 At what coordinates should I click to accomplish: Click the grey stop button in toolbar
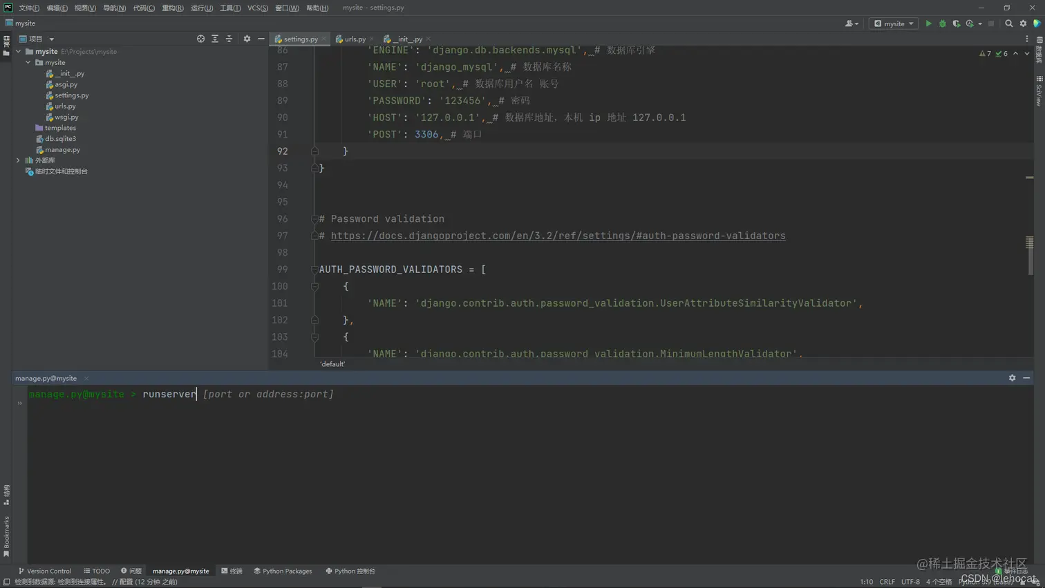(991, 23)
